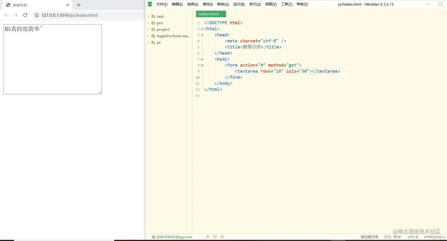Select the 'project' folder name

163,30
